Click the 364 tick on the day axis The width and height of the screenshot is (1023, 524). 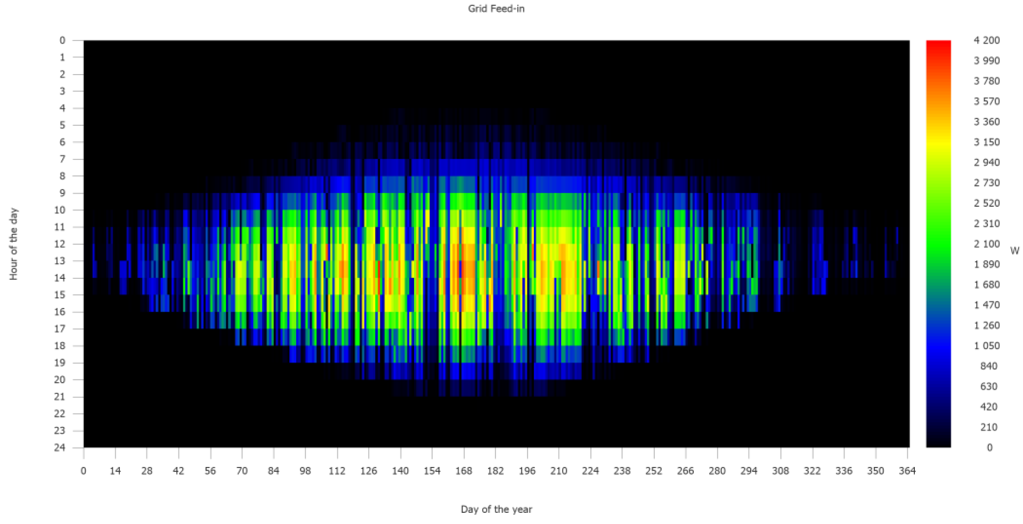click(907, 471)
